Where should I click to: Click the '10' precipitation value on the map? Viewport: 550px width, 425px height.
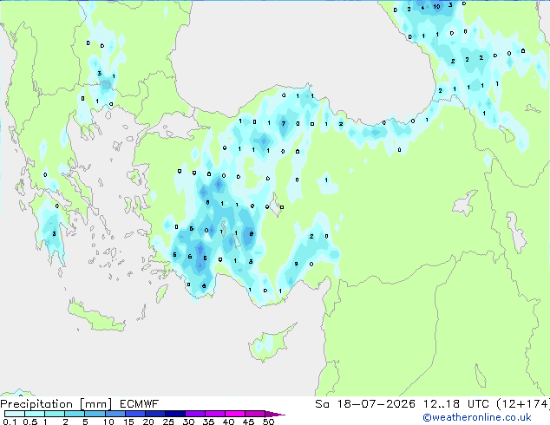coord(436,6)
